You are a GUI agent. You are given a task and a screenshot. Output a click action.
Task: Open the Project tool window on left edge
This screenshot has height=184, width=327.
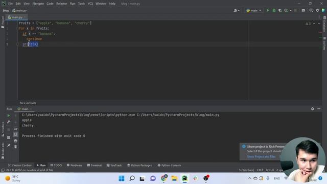click(3, 22)
